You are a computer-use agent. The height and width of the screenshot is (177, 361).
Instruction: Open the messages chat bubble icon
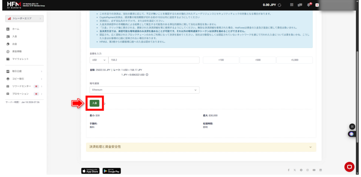pyautogui.click(x=300, y=5)
